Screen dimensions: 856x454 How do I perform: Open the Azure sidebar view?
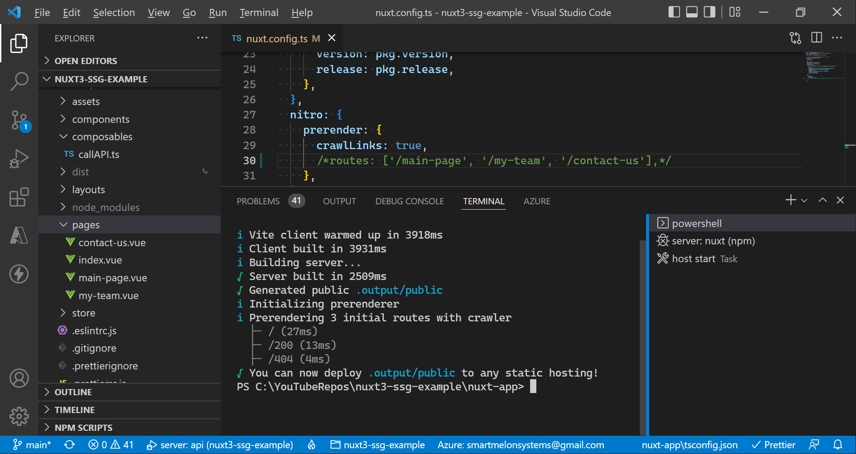click(x=18, y=235)
